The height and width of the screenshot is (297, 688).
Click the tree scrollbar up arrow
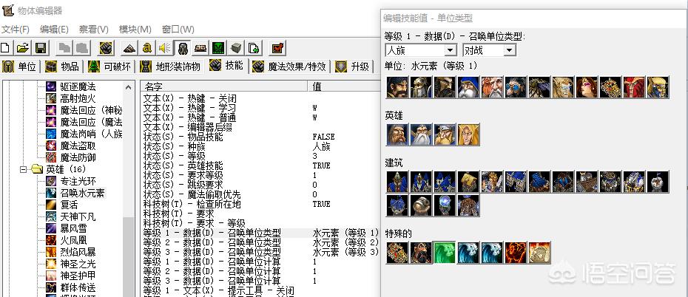click(128, 87)
